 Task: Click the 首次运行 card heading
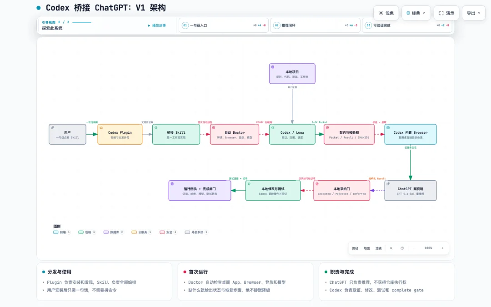tap(198, 272)
